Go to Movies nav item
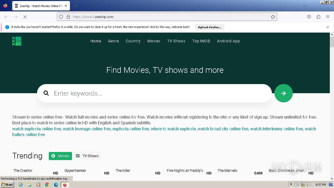 tap(154, 41)
